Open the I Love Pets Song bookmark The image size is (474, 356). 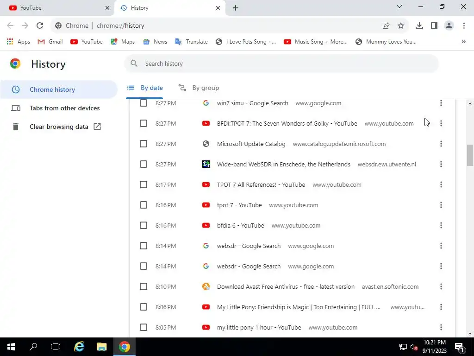246,42
